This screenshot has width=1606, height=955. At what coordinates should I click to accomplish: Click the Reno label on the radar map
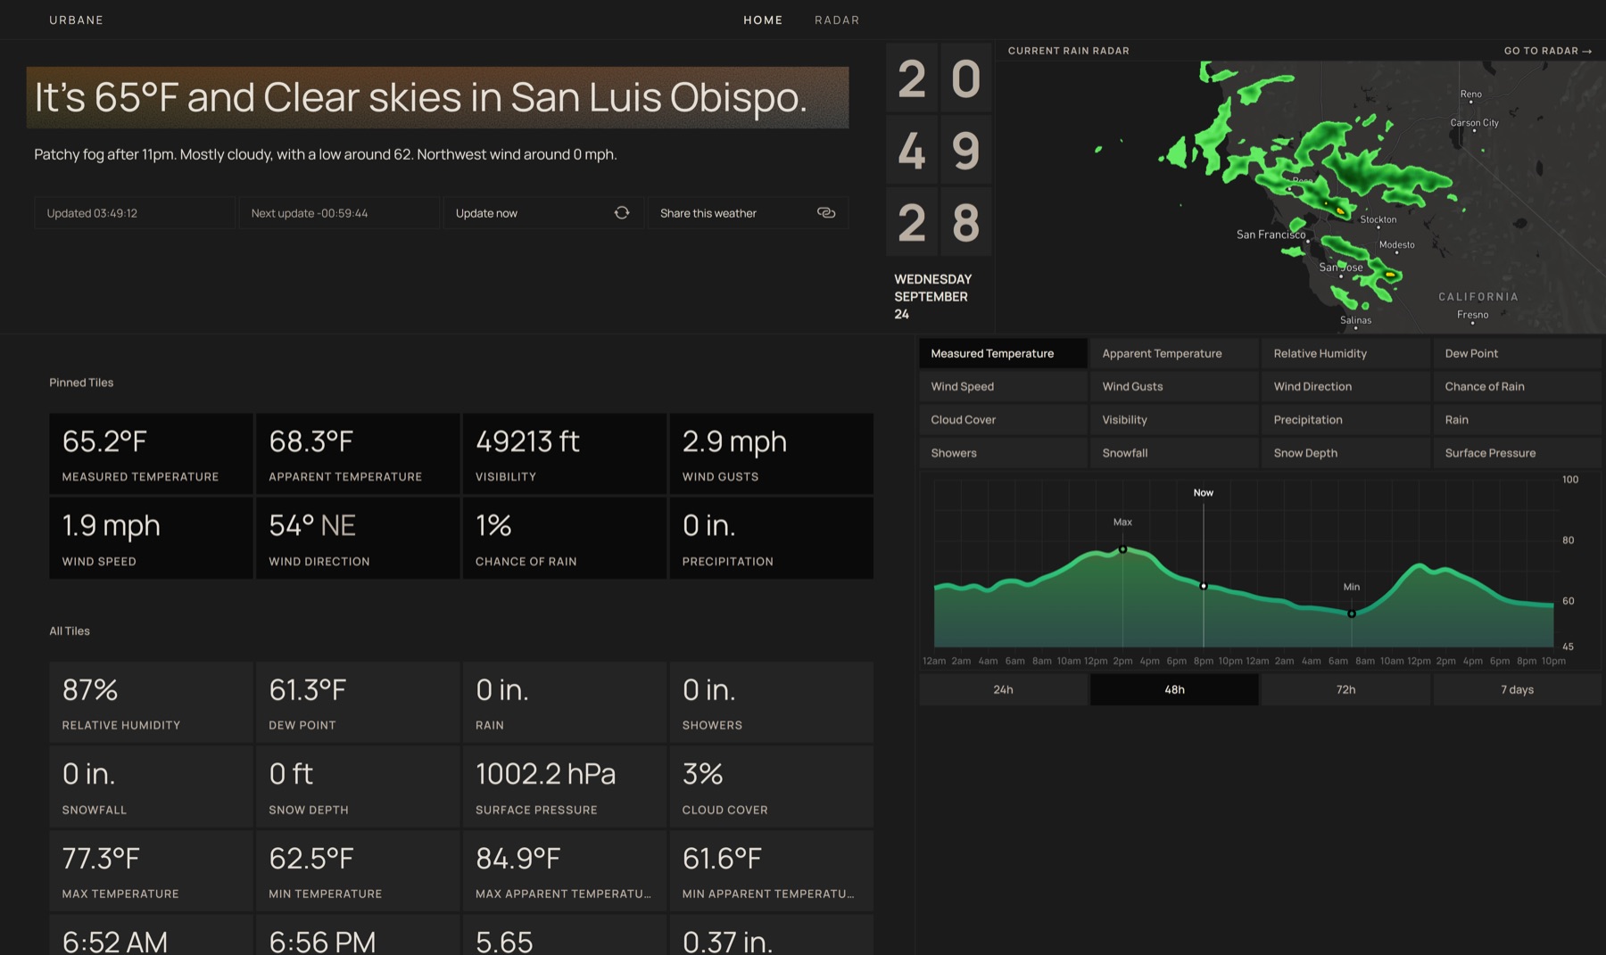pyautogui.click(x=1470, y=94)
